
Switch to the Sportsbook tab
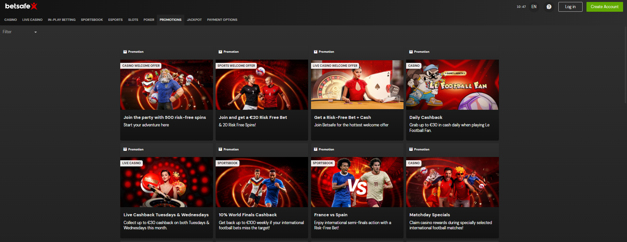point(92,20)
